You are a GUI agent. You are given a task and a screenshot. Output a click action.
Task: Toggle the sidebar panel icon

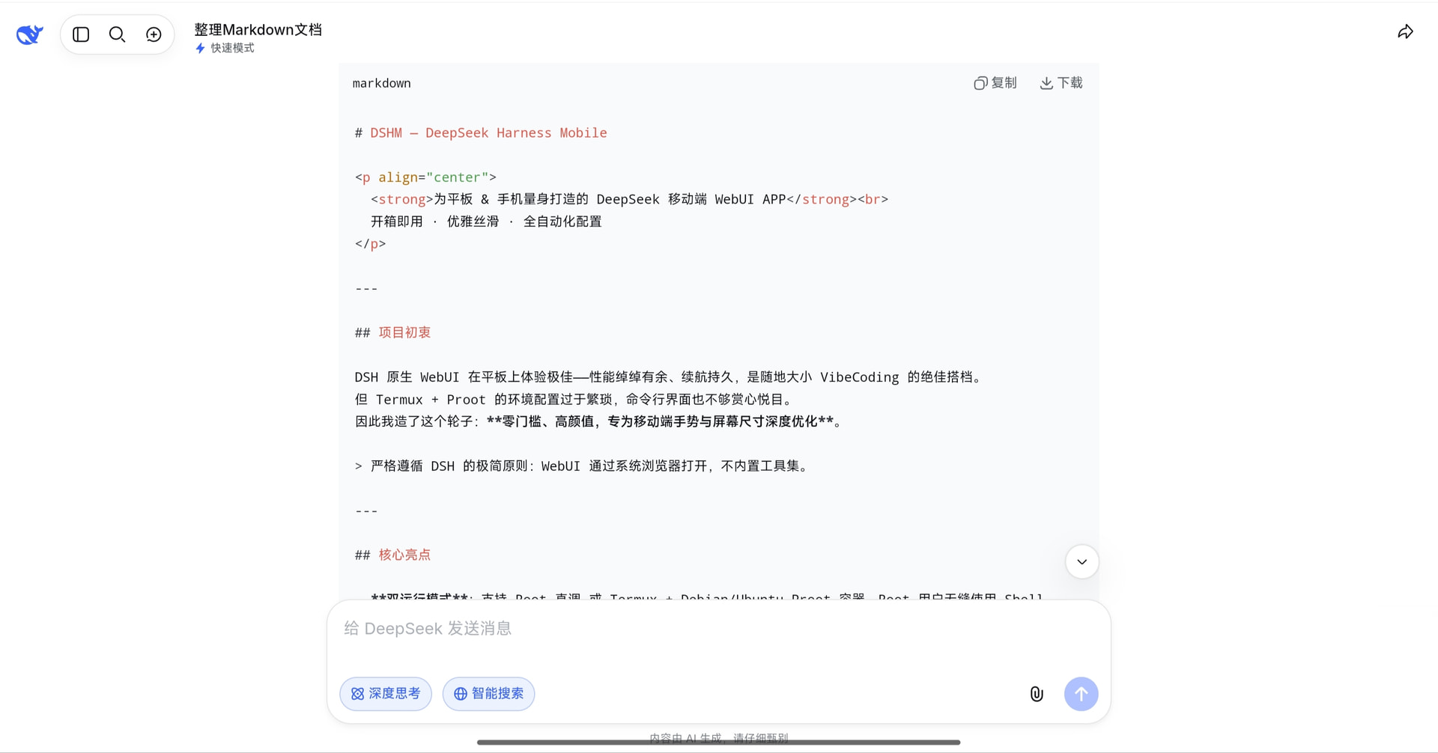(x=81, y=34)
